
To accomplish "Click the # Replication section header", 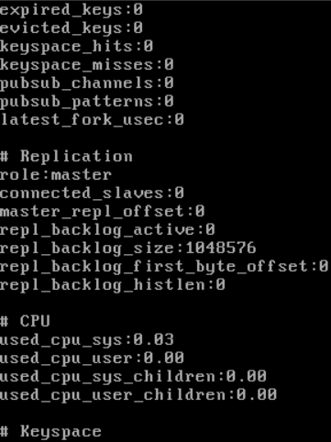I will click(66, 157).
